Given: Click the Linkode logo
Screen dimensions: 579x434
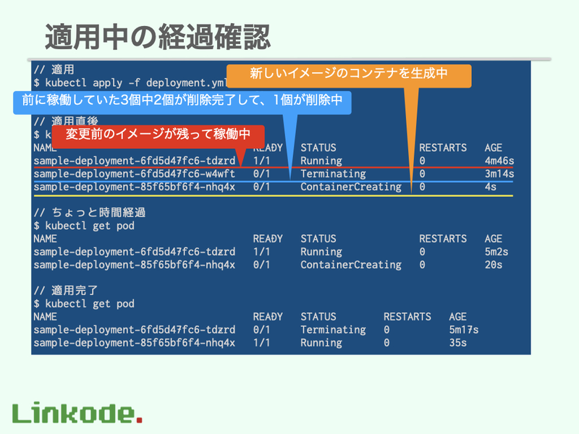Looking at the screenshot, I should [x=77, y=412].
